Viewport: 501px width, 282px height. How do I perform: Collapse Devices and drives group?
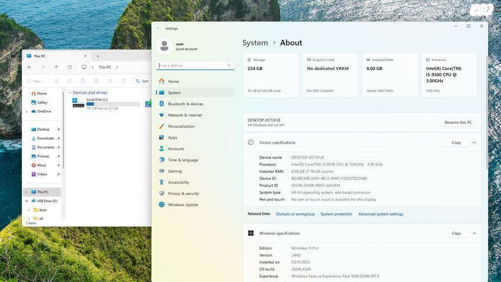coord(70,92)
